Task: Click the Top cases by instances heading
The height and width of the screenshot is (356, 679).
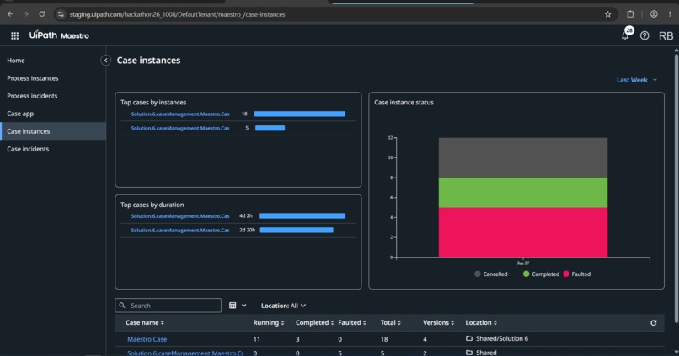Action: [153, 103]
